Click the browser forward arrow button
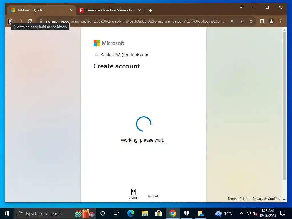The height and width of the screenshot is (219, 292). point(21,21)
